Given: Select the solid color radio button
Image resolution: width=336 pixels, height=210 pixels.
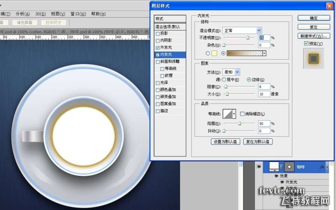Looking at the screenshot, I should tap(208, 53).
